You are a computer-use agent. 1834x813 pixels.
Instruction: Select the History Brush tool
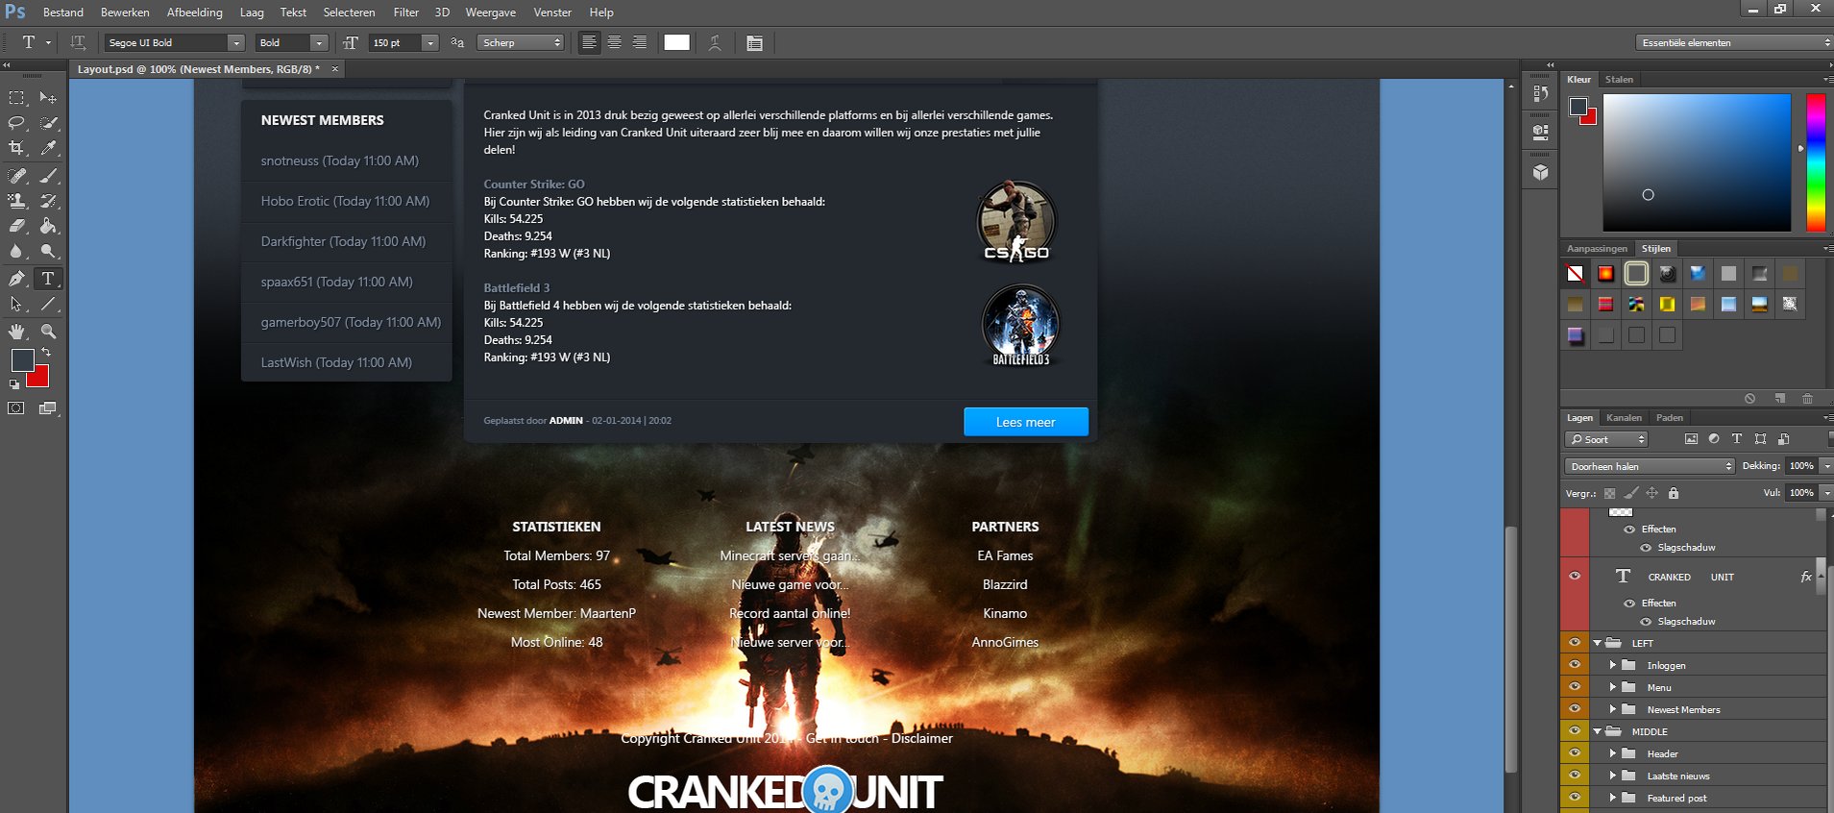(48, 201)
